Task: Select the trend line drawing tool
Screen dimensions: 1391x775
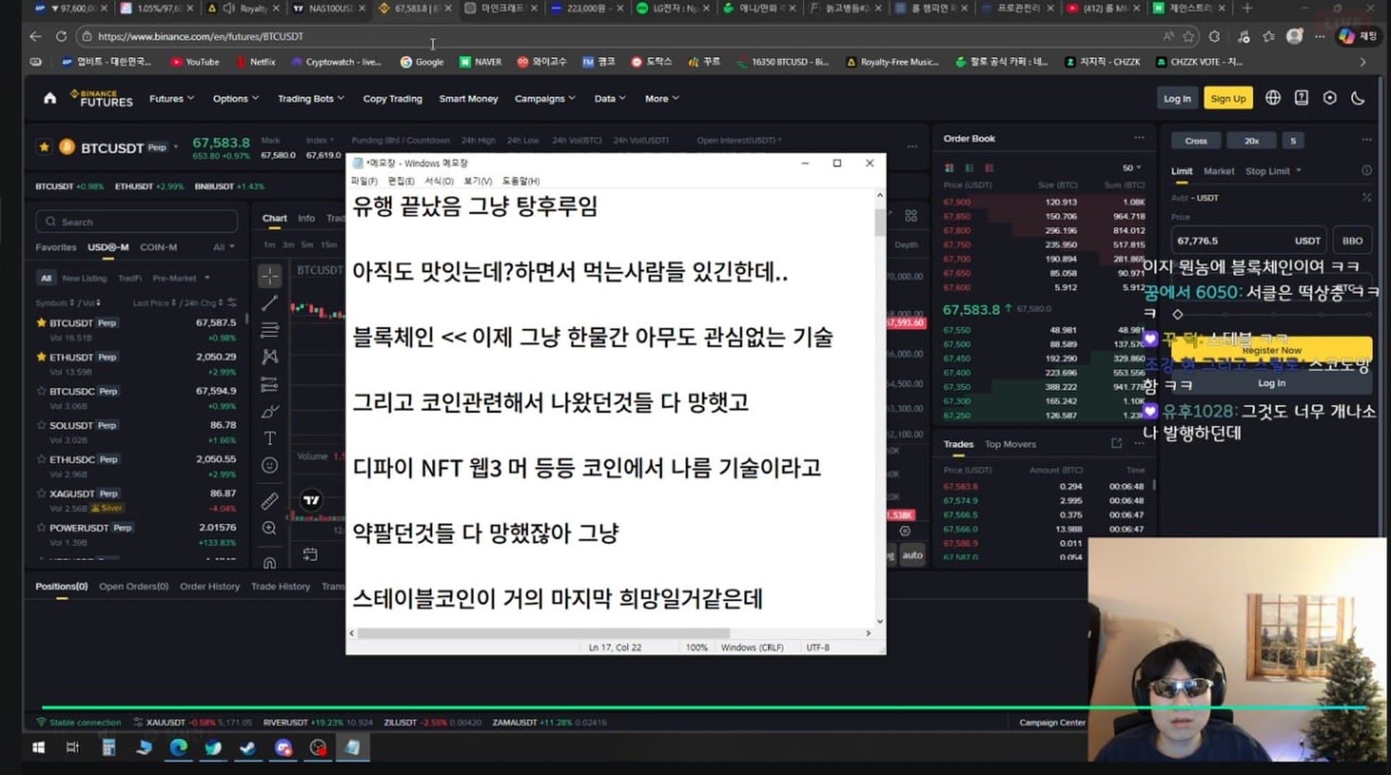Action: [x=268, y=304]
